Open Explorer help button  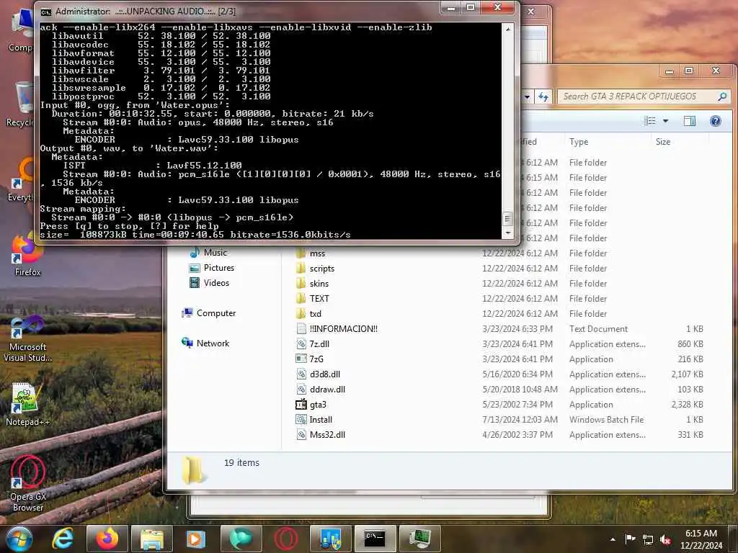tap(716, 121)
